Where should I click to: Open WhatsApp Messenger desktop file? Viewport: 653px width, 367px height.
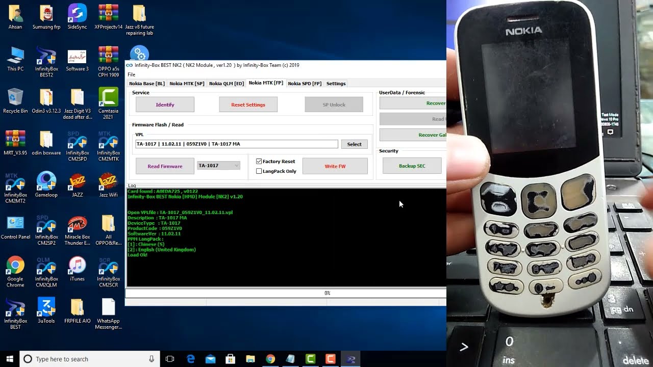click(x=108, y=313)
